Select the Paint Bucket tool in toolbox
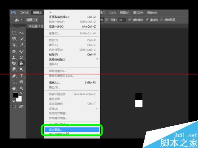 pyautogui.click(x=21, y=63)
